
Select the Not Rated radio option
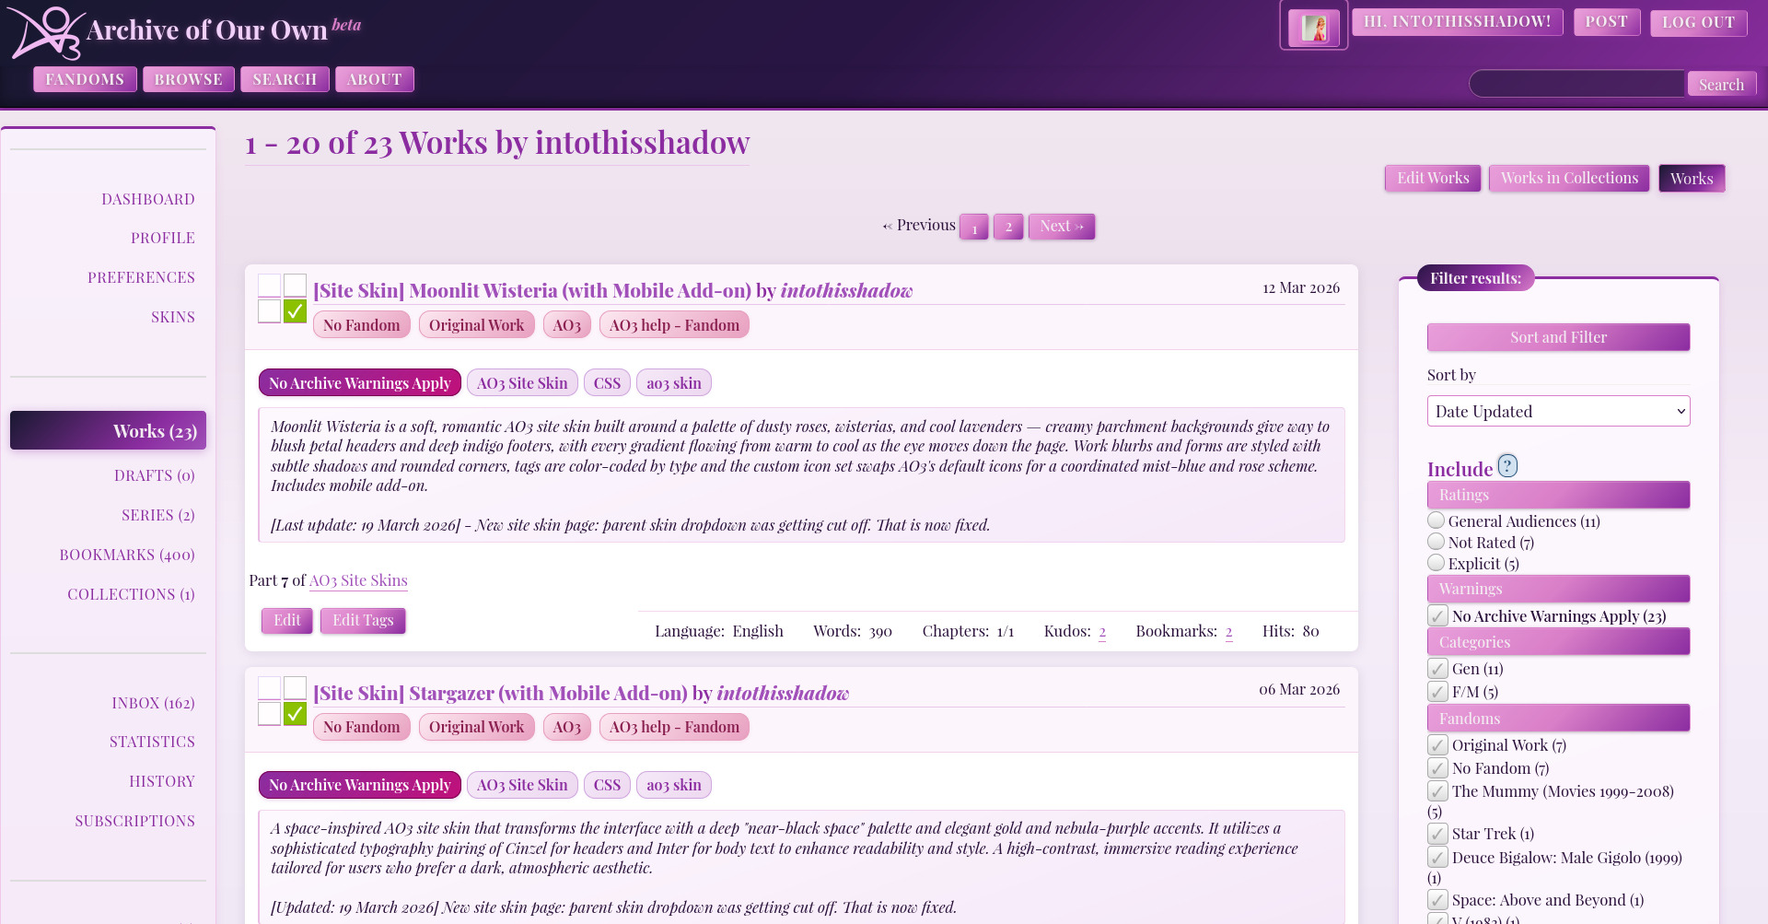[x=1436, y=542]
